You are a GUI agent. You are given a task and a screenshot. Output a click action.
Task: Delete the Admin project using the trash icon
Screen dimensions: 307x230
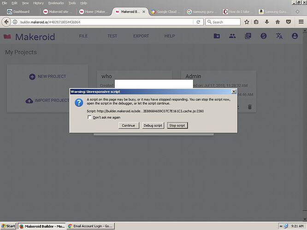[x=250, y=107]
